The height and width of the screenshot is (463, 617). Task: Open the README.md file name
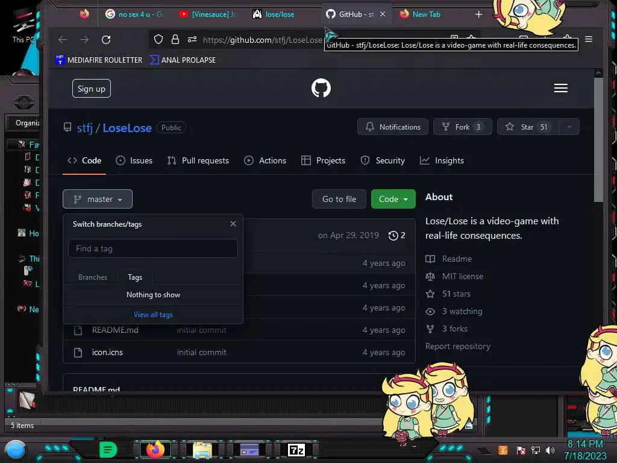tap(115, 330)
